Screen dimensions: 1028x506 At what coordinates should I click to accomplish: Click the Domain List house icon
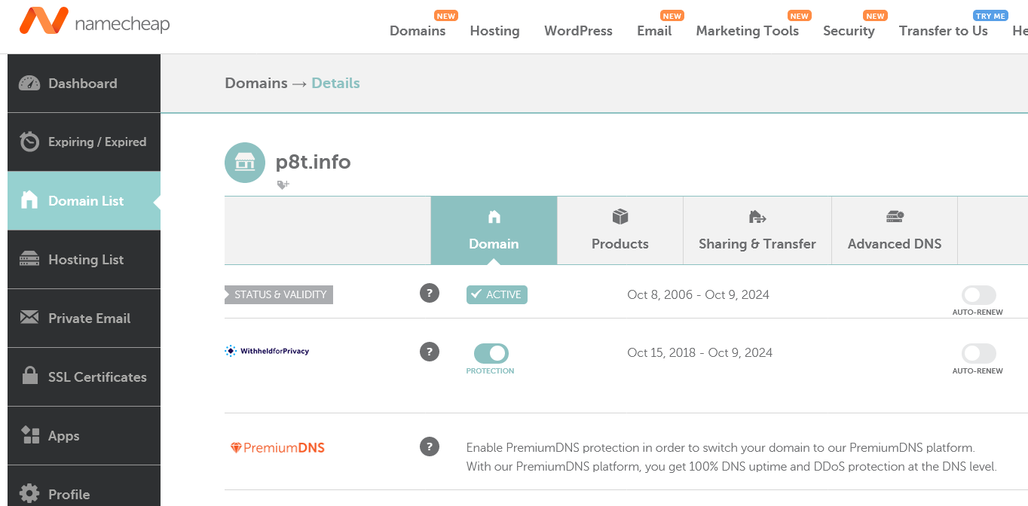point(29,200)
